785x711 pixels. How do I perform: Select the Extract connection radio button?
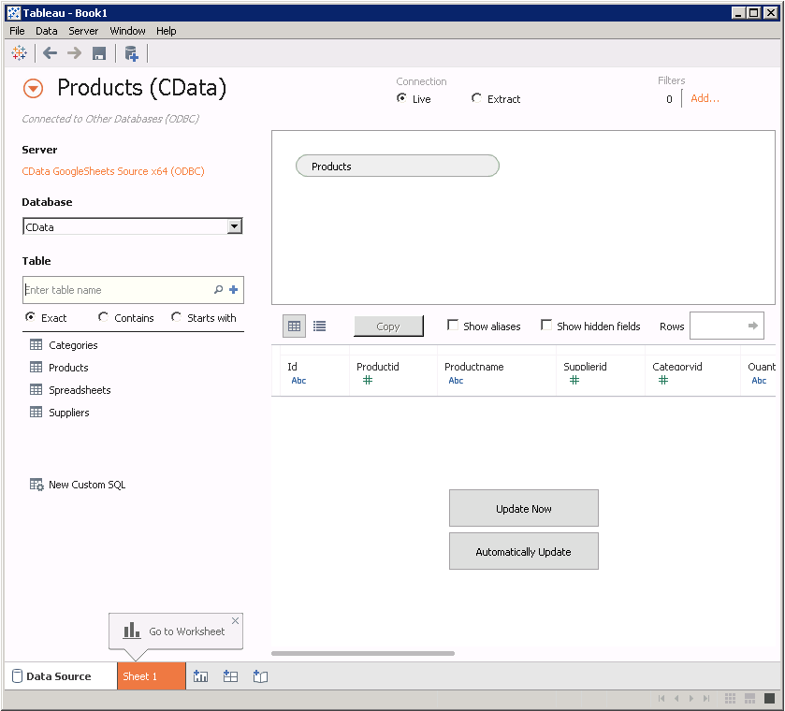point(475,98)
